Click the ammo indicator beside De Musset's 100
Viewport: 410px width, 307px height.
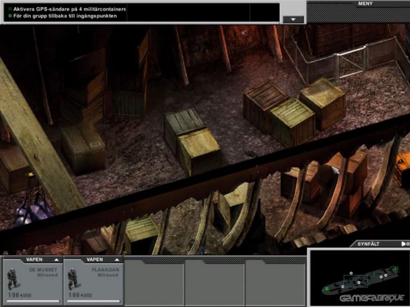click(x=26, y=295)
